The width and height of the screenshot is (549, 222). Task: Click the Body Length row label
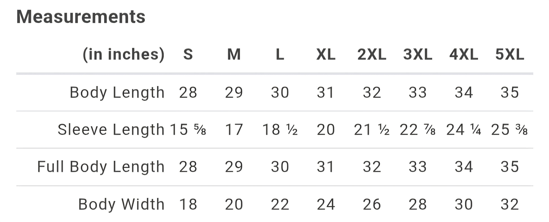tap(117, 93)
